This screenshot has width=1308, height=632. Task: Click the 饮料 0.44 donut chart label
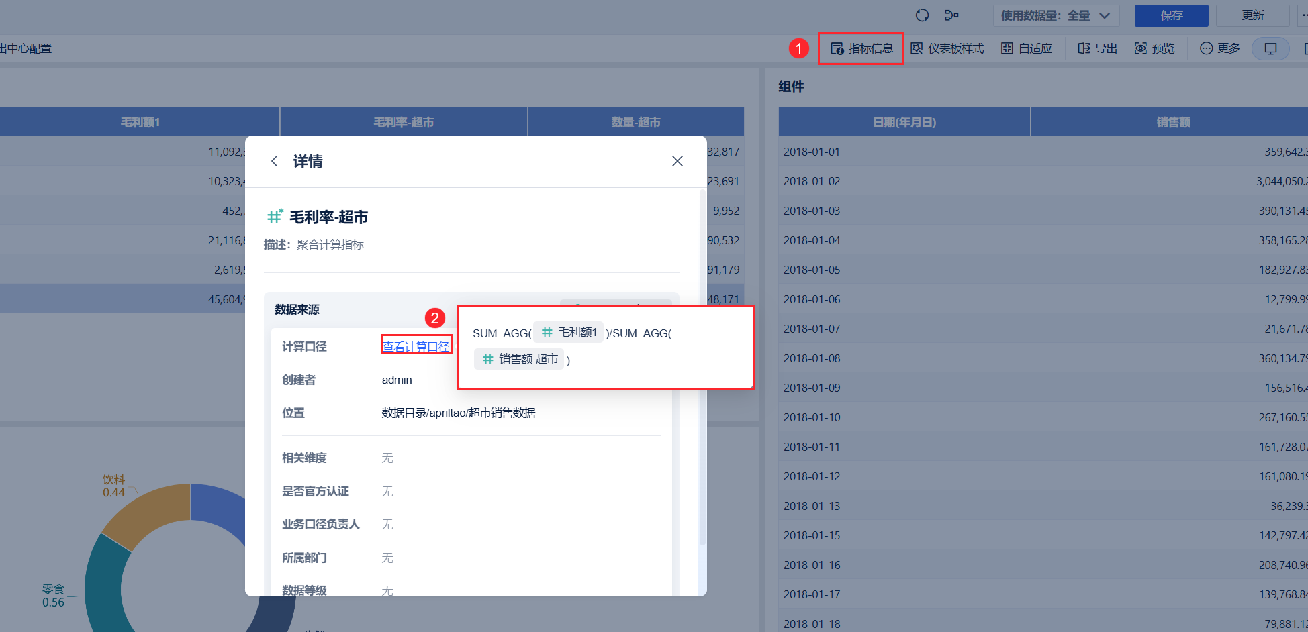(x=113, y=486)
